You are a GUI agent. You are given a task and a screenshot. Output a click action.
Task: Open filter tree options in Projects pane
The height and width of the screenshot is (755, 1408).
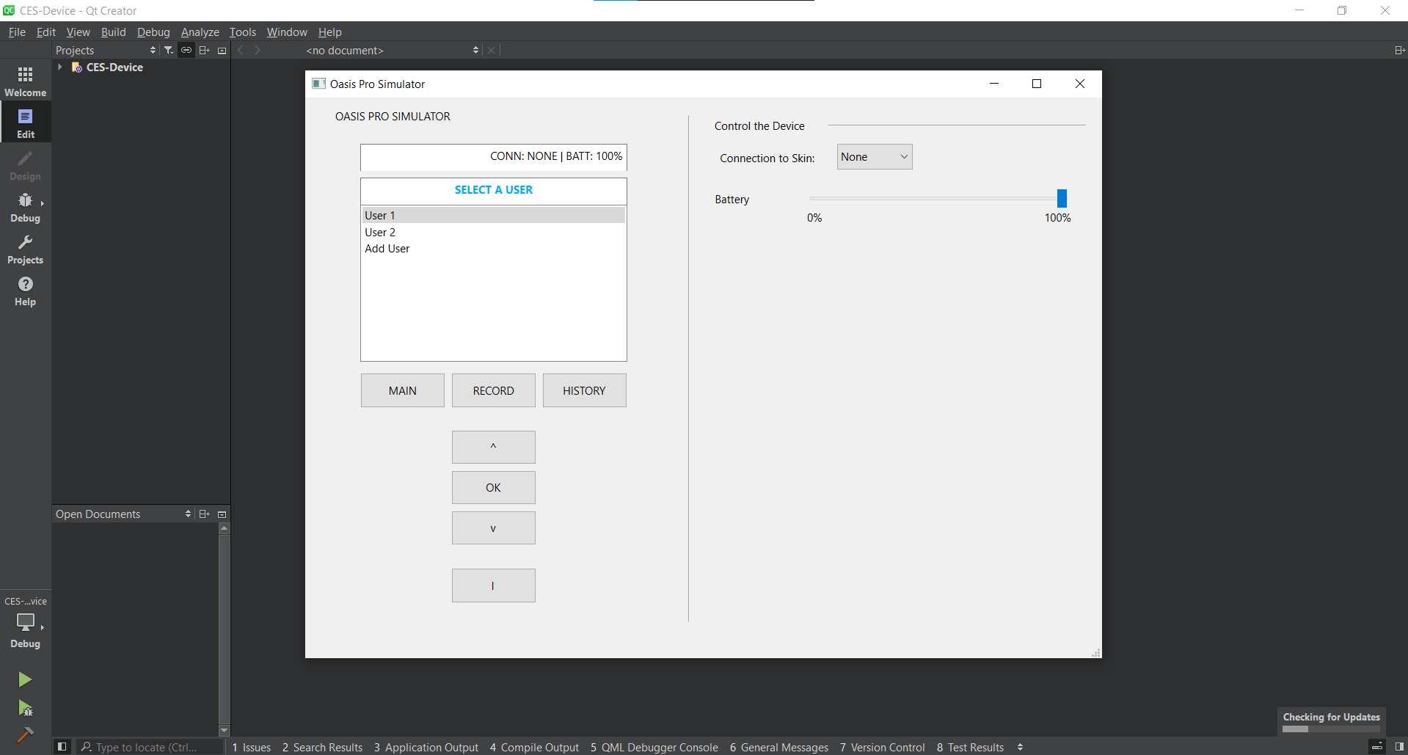click(169, 50)
